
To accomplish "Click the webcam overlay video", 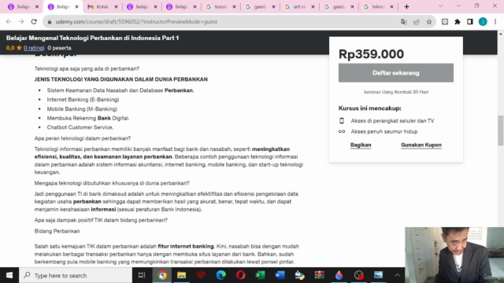I will (454, 255).
